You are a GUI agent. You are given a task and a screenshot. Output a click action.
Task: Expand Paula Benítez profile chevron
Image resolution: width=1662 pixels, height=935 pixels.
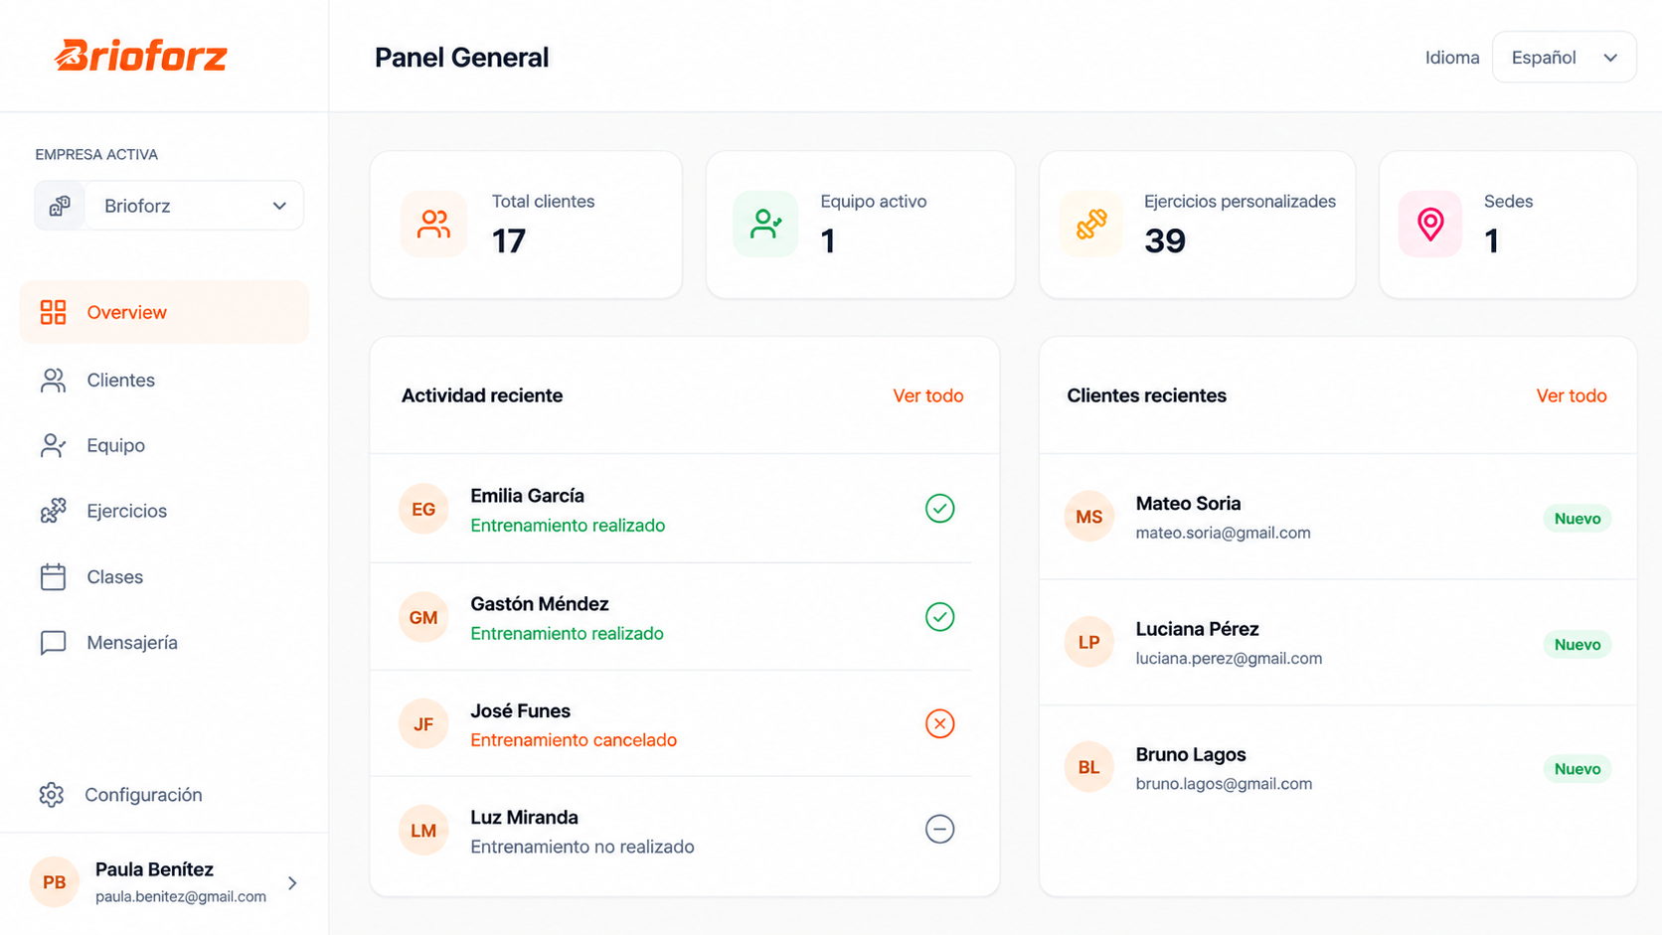[x=292, y=882]
